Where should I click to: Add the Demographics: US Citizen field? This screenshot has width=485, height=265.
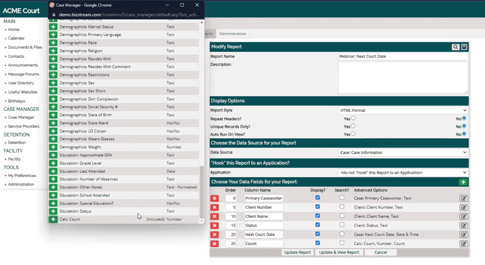(53, 131)
